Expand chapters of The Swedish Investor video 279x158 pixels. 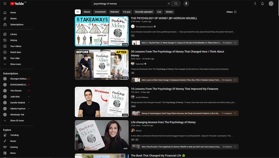point(235,43)
